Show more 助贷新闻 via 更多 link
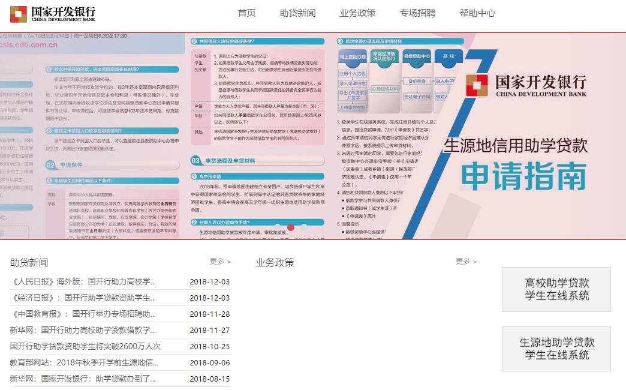The width and height of the screenshot is (626, 390). (221, 262)
